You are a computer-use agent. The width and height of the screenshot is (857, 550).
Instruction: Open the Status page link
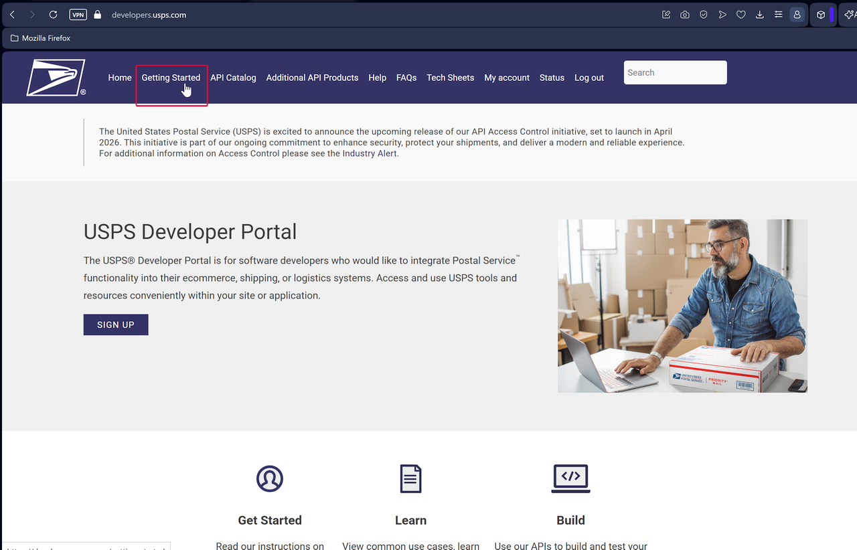(x=552, y=78)
